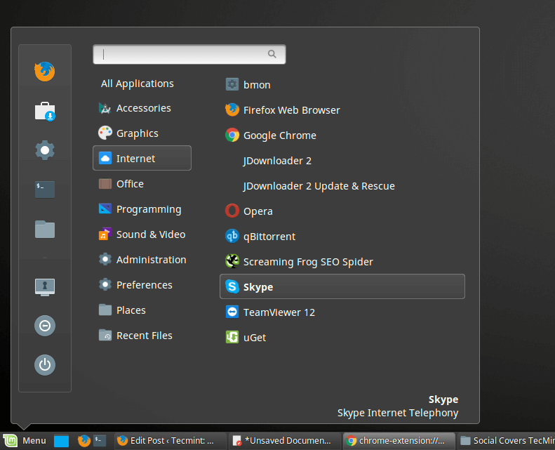Open Files folder icon in sidebar

[x=45, y=229]
